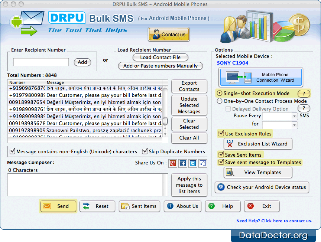
Task: Click Need Help contact us link
Action: pos(274,221)
